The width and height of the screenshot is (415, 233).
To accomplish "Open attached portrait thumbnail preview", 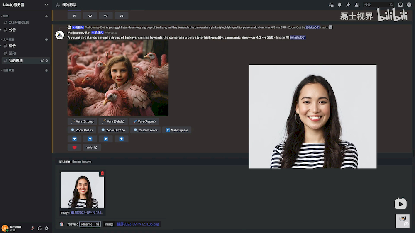I will [82, 190].
